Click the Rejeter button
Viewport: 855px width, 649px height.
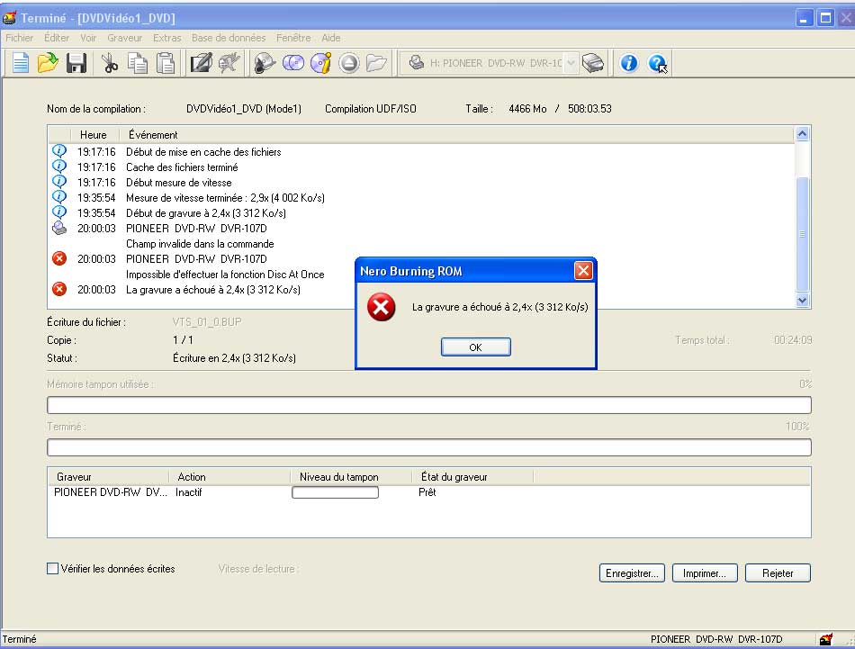tap(778, 573)
